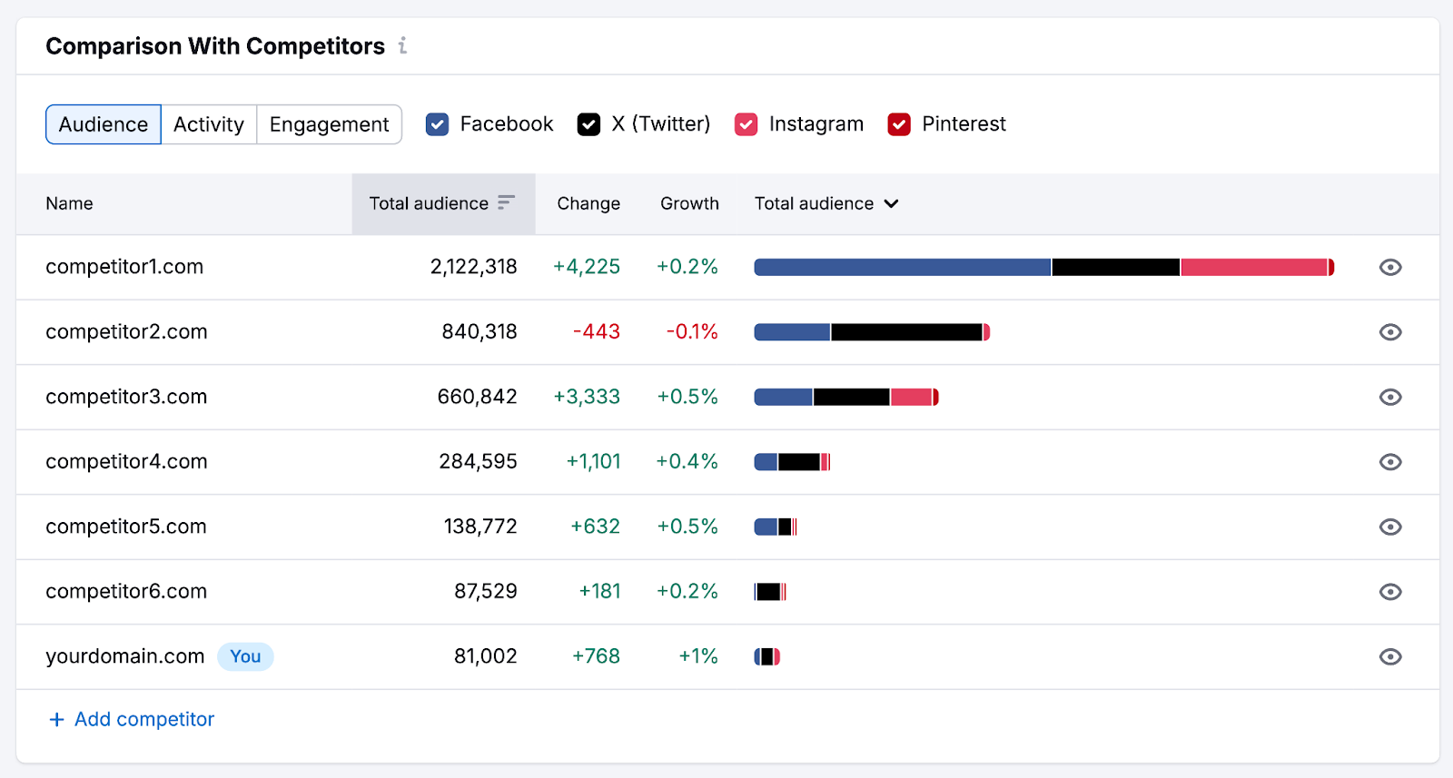
Task: Click competitor1.com Facebook blue bar segment
Action: [x=902, y=267]
